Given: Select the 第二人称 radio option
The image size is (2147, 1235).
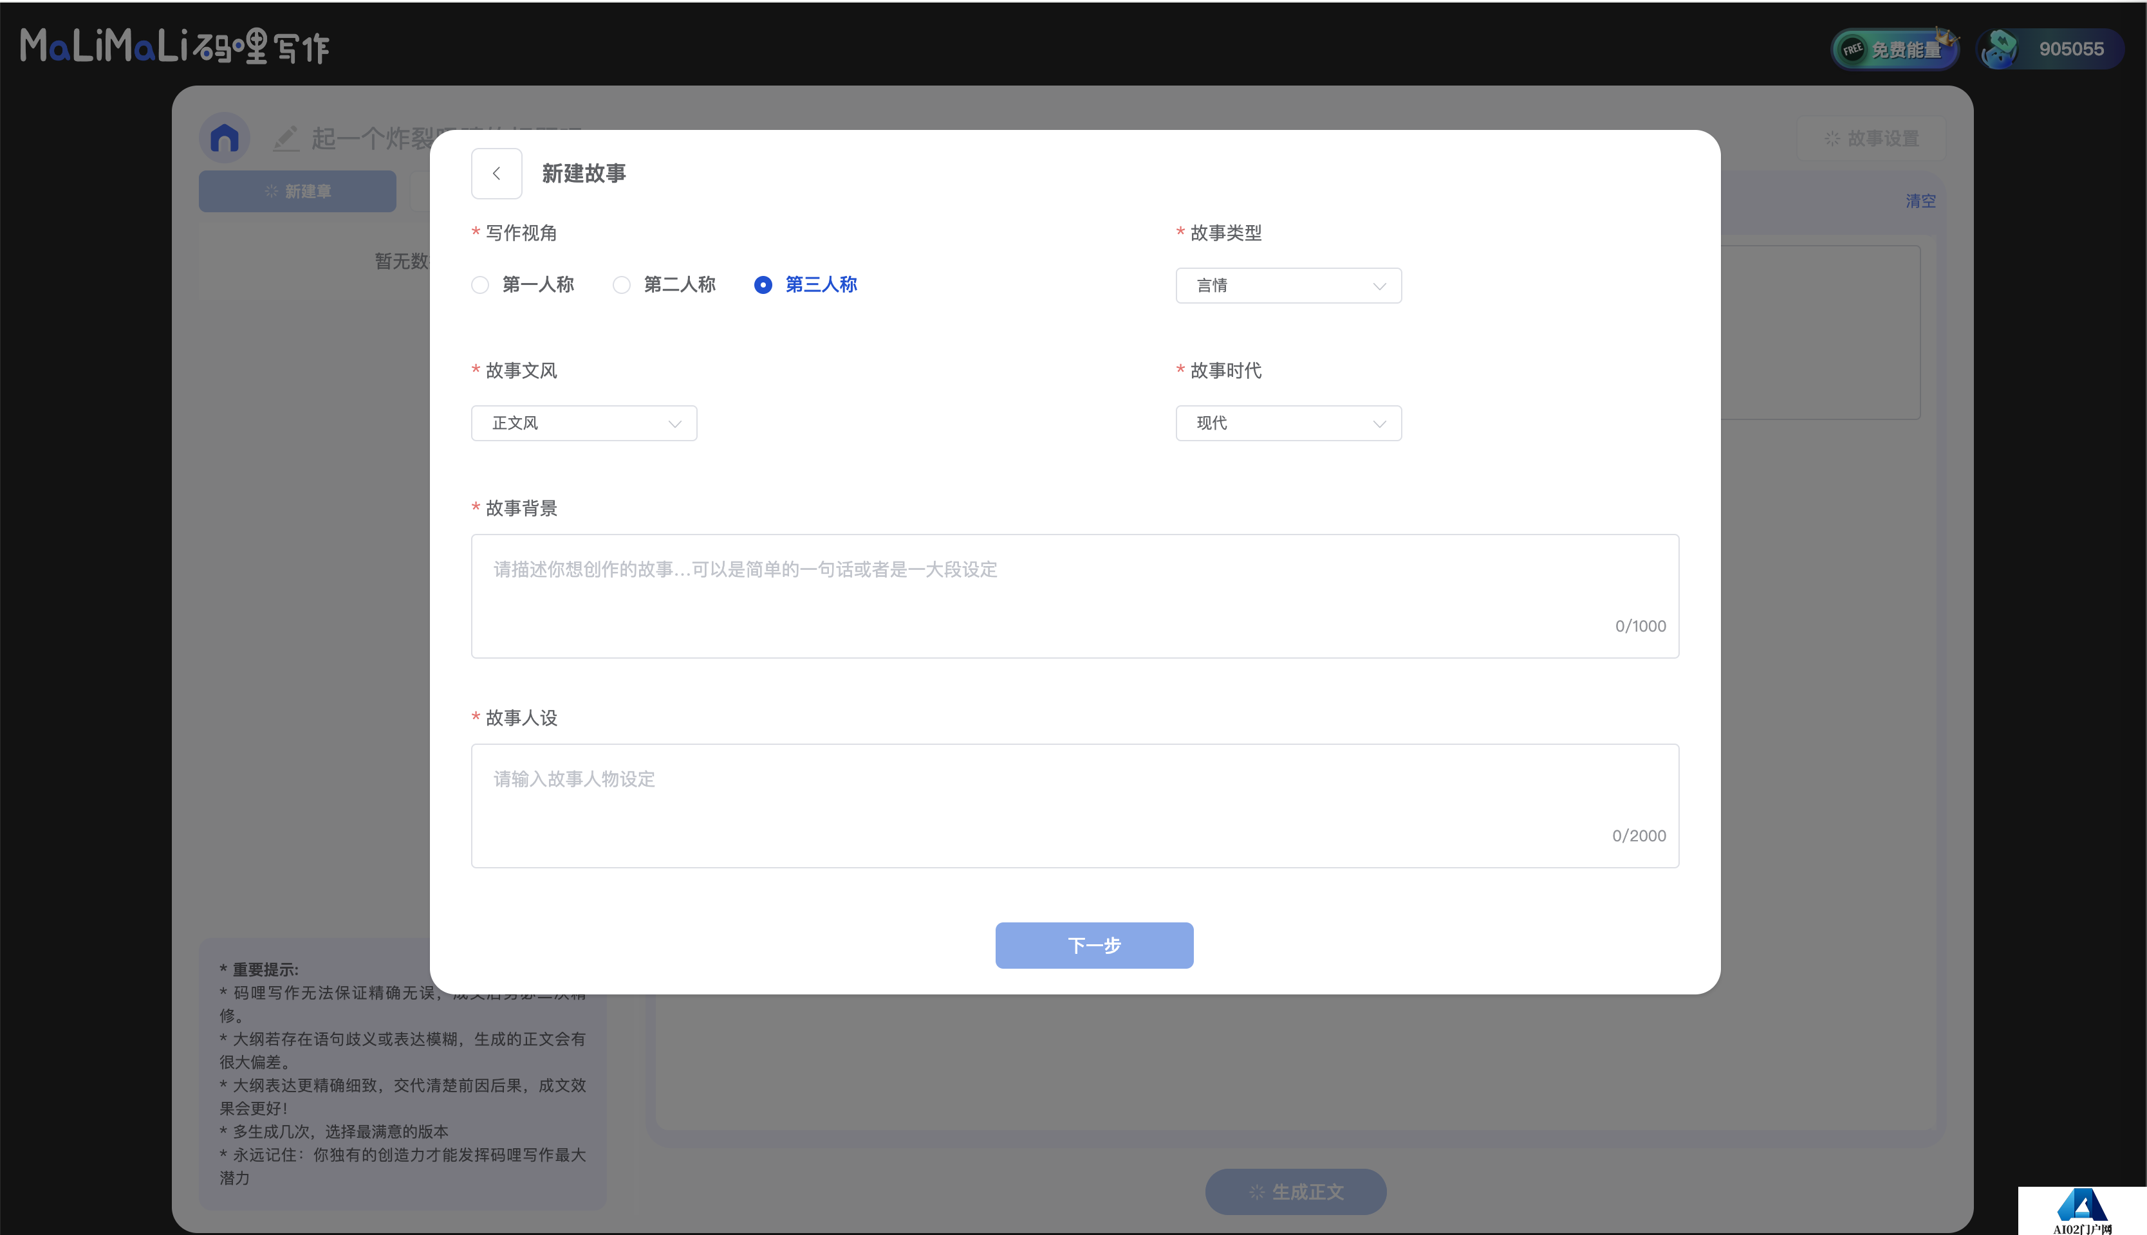Looking at the screenshot, I should 664,285.
